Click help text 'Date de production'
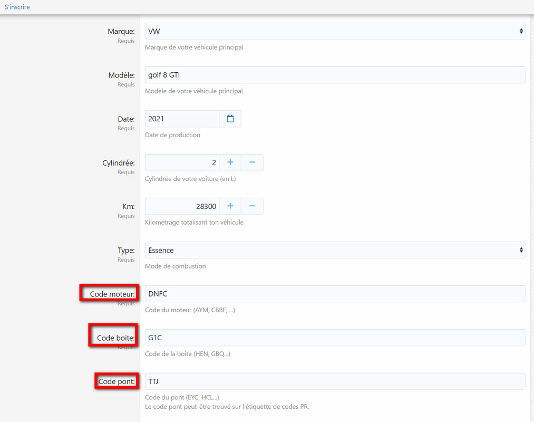Viewport: 534px width, 422px height. click(173, 135)
